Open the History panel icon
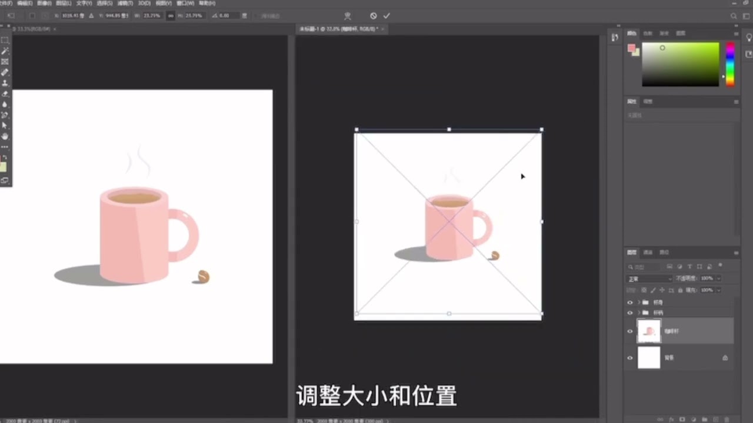753x423 pixels. pyautogui.click(x=615, y=38)
